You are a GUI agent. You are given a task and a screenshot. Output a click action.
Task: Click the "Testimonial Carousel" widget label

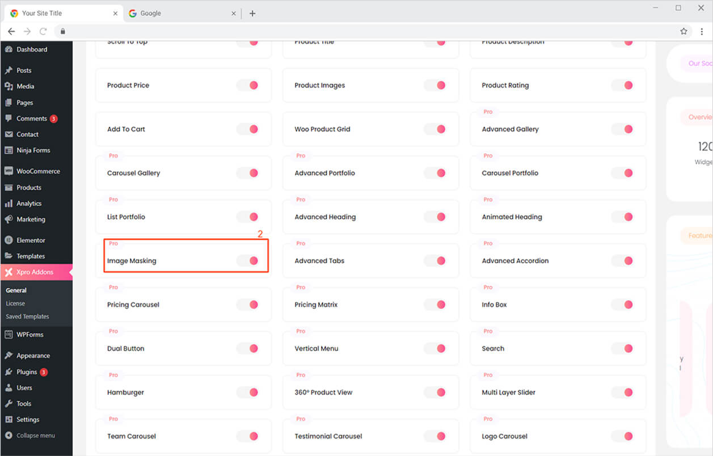click(x=328, y=436)
